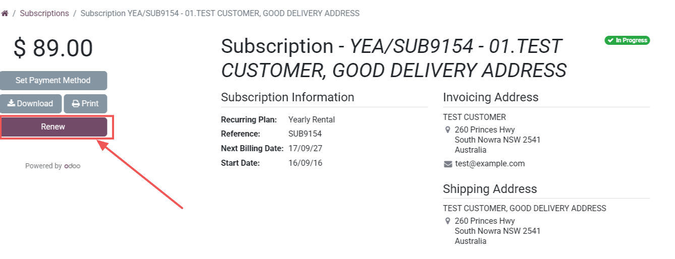Click the Odoo logo link
Viewport: 675px width, 259px height.
click(72, 166)
